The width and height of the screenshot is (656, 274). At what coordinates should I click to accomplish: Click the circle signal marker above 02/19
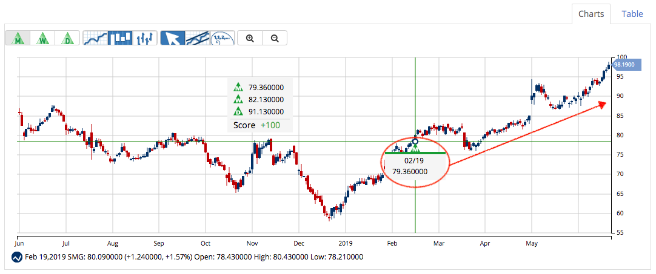pyautogui.click(x=415, y=142)
